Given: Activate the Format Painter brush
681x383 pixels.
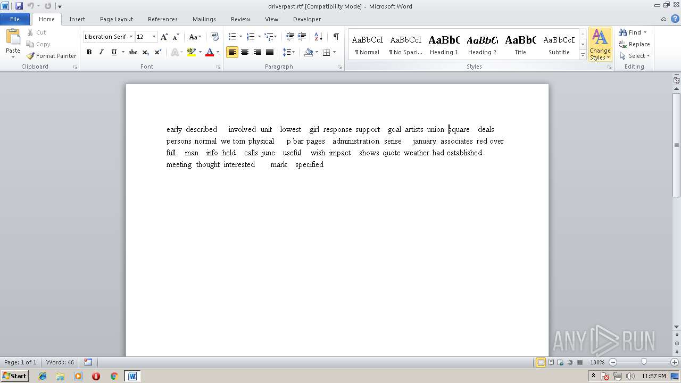Looking at the screenshot, I should 51,56.
